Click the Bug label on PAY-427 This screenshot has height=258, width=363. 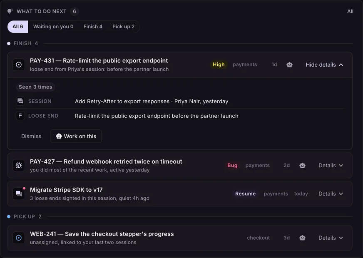click(x=232, y=166)
